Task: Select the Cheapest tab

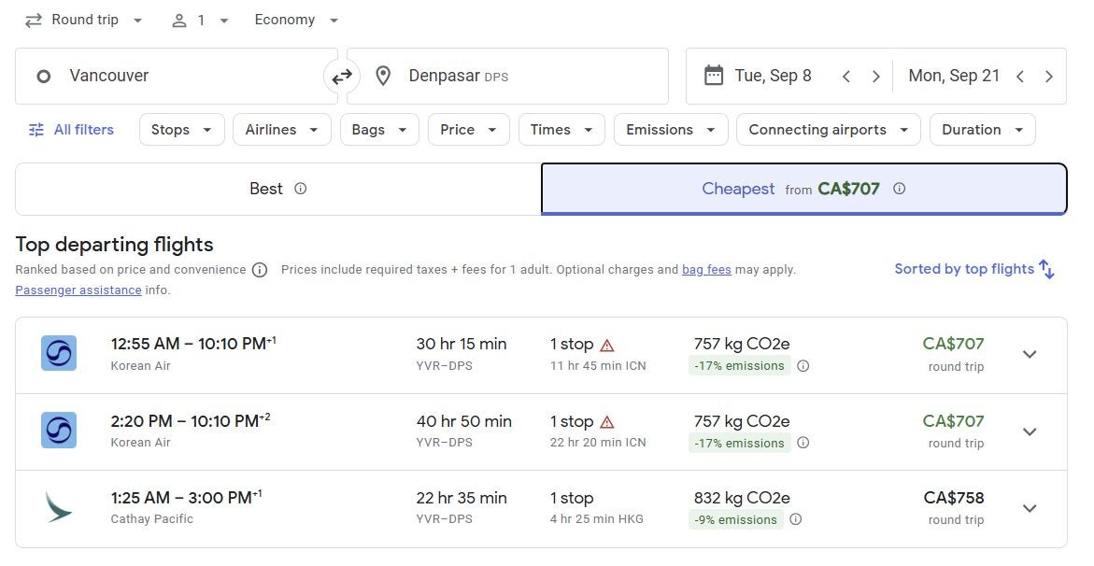Action: pyautogui.click(x=803, y=189)
